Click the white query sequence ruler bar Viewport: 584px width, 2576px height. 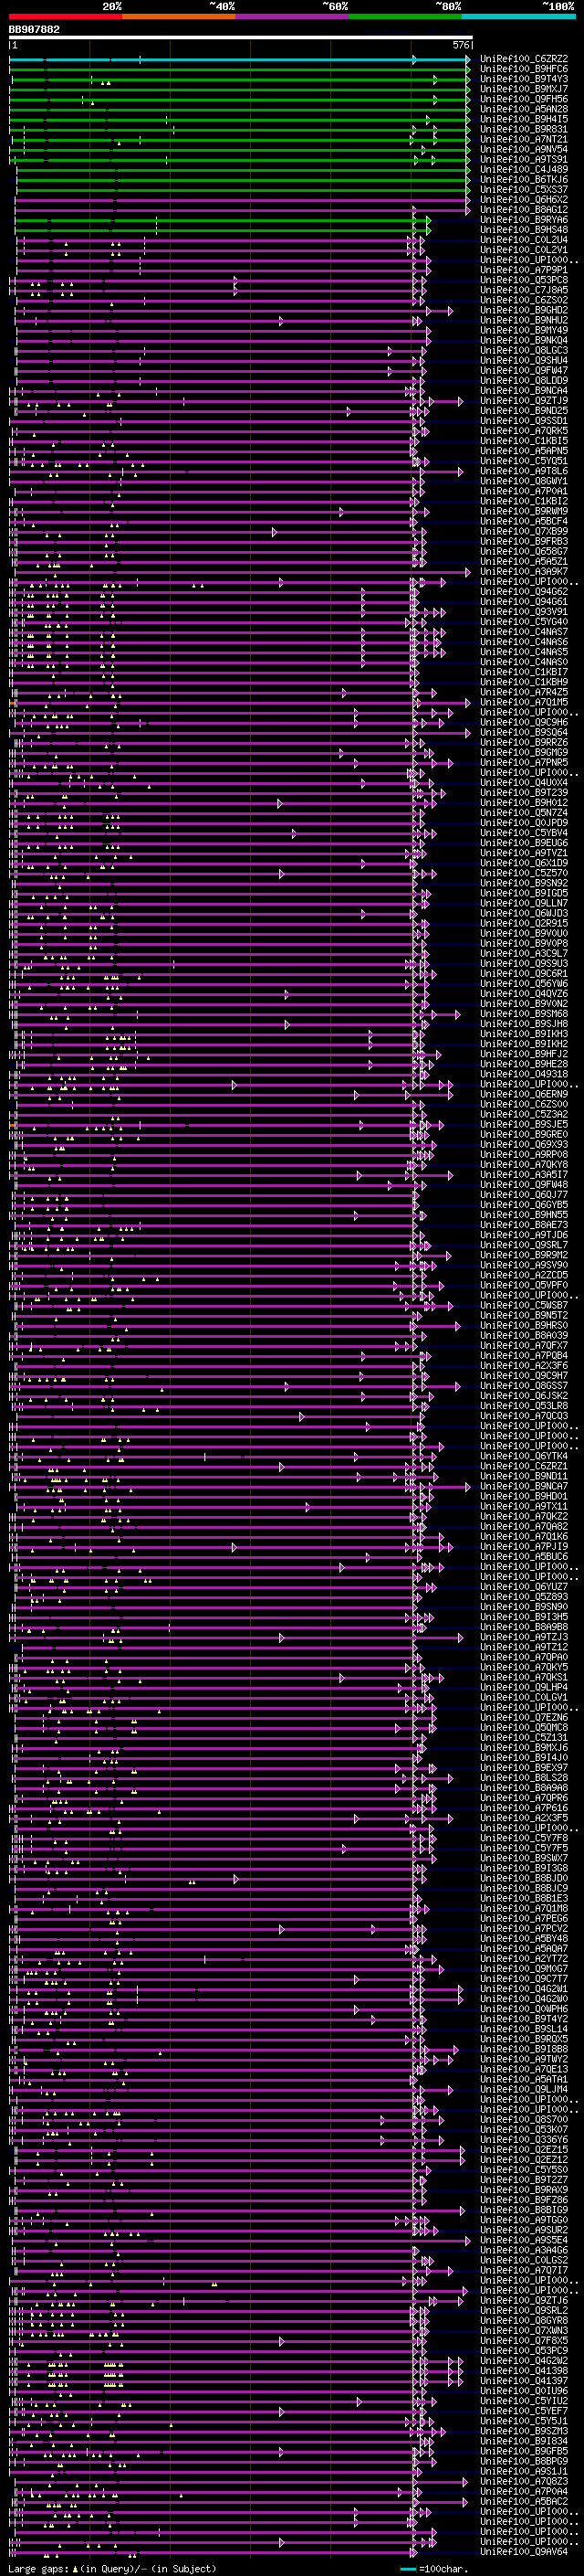click(241, 38)
